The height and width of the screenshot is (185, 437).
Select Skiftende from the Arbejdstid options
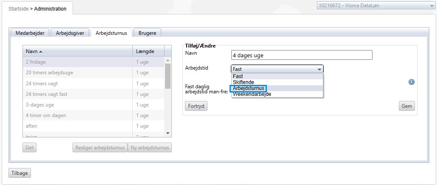244,82
